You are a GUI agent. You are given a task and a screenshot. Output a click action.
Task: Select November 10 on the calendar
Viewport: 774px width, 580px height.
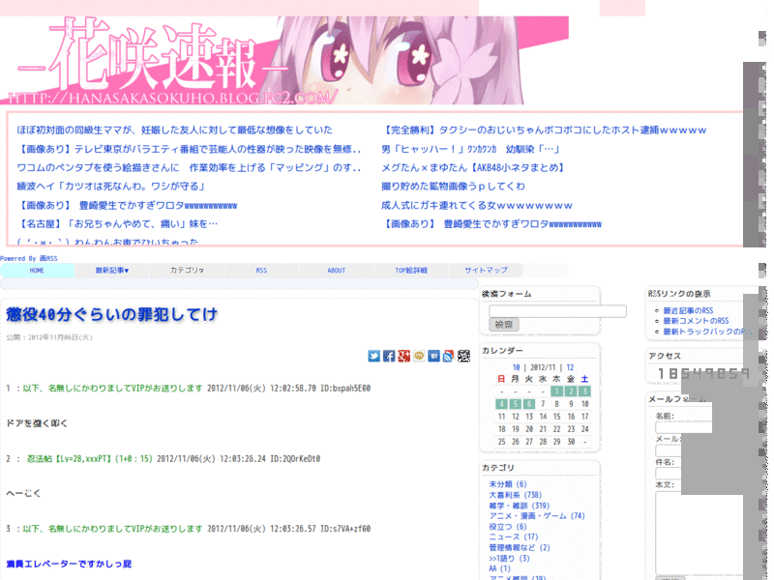[585, 404]
